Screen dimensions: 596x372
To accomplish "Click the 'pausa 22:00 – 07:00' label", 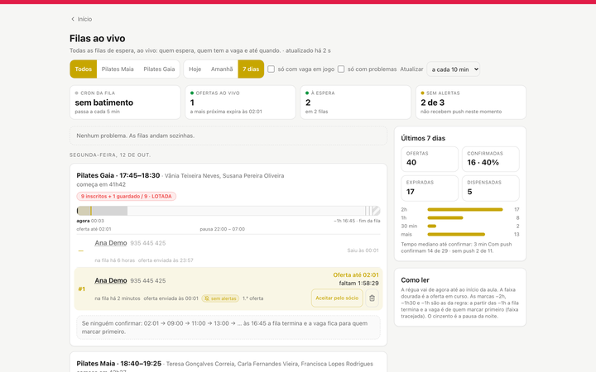I will tap(223, 229).
